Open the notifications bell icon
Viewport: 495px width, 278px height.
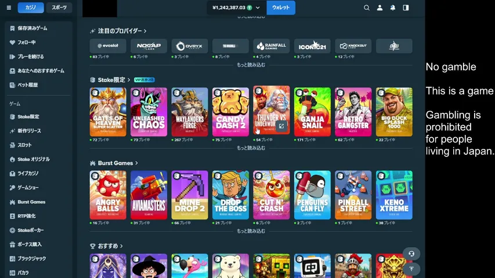[393, 8]
